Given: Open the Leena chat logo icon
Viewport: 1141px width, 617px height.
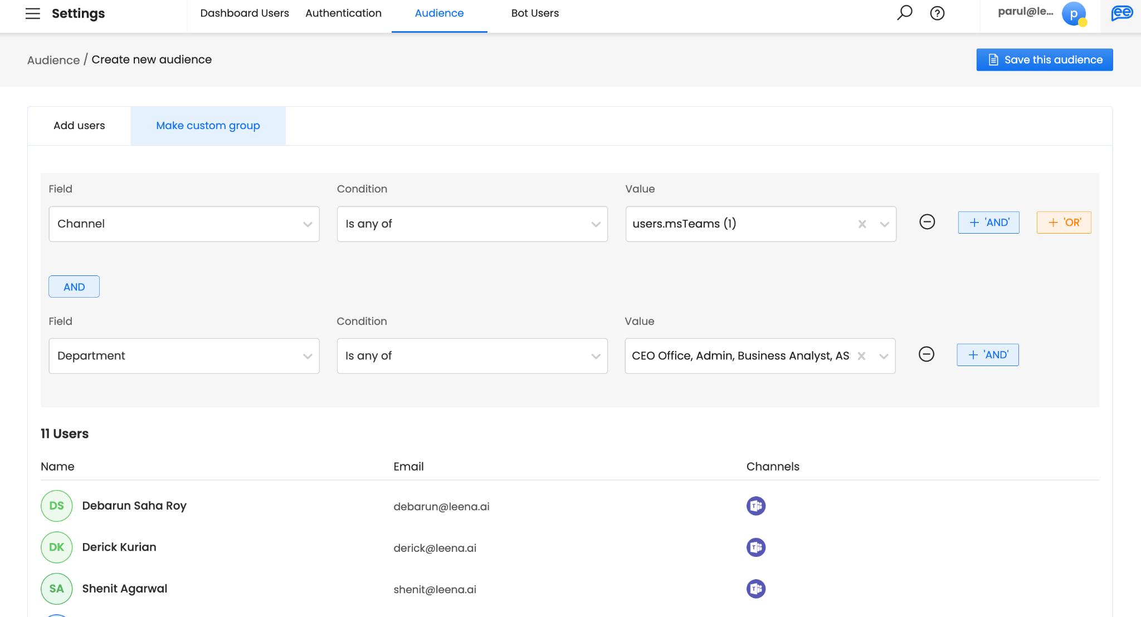Looking at the screenshot, I should pyautogui.click(x=1122, y=13).
